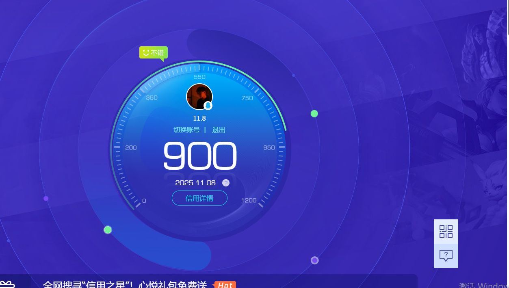509x288 pixels.
Task: Click the blue badge on the avatar
Action: (208, 105)
